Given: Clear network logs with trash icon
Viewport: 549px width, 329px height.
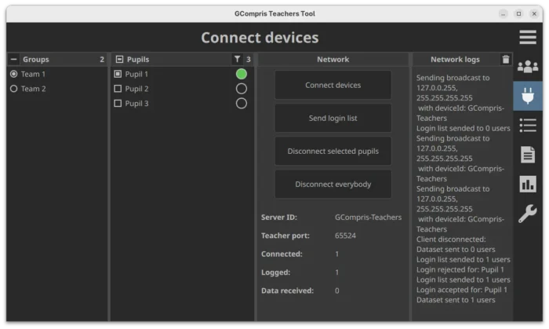Looking at the screenshot, I should coord(505,59).
